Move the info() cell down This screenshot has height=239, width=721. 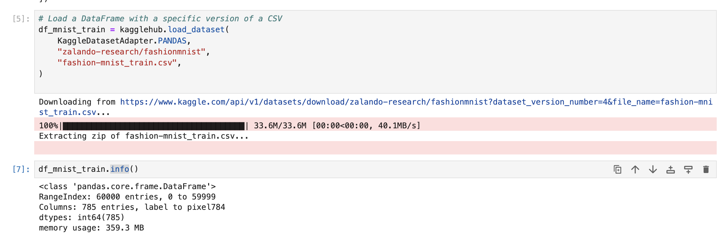click(x=653, y=169)
